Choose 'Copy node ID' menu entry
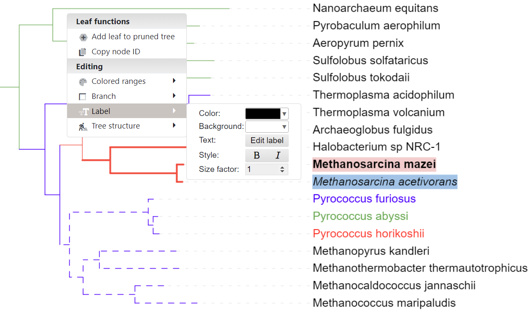The image size is (529, 310). 116,52
